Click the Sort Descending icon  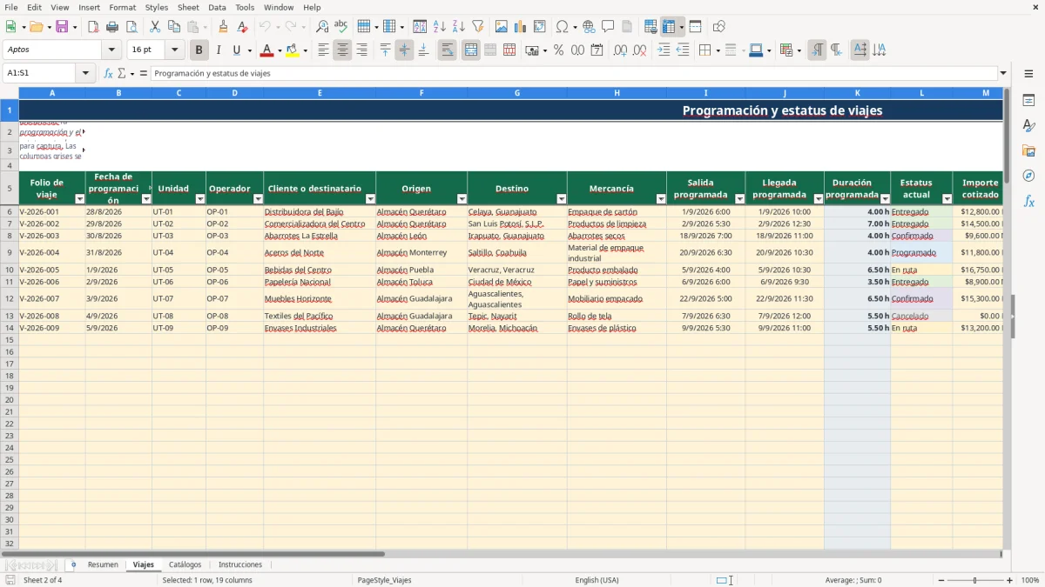[x=458, y=27]
